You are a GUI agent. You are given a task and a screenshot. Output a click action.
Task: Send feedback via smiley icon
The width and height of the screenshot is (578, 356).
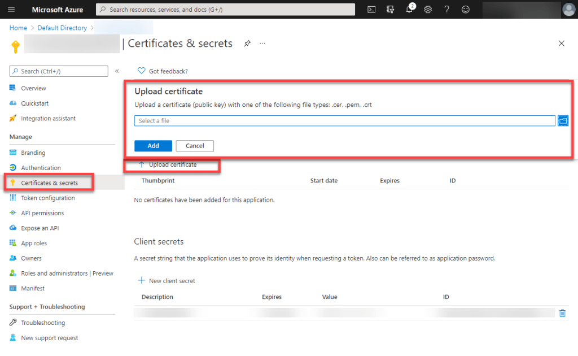465,9
